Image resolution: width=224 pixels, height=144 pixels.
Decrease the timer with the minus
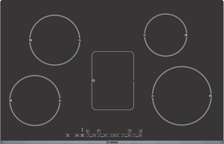click(111, 135)
